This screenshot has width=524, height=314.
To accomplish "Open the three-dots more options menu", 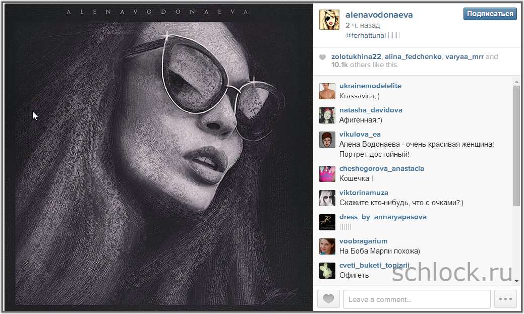I will coord(505,299).
